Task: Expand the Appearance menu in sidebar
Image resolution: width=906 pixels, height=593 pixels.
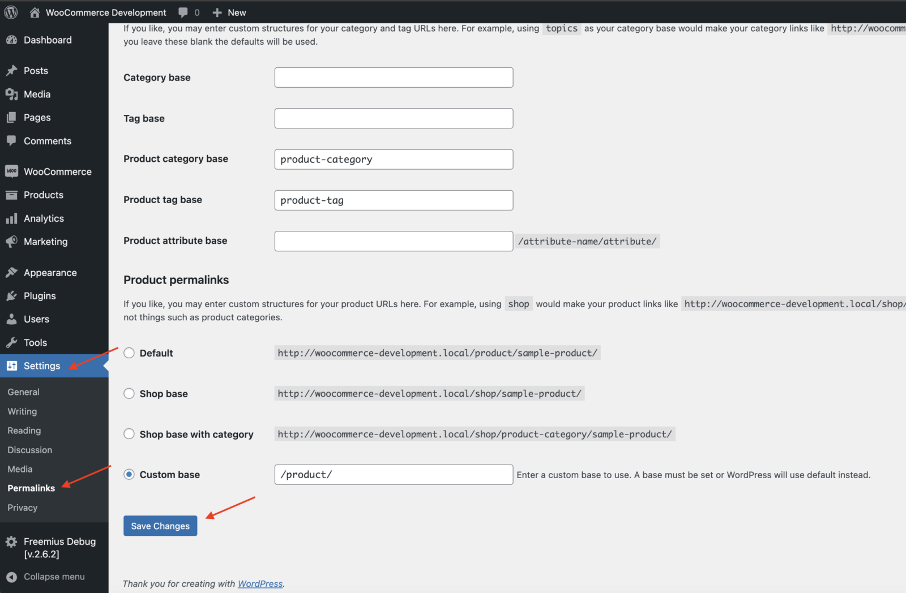Action: pos(50,273)
